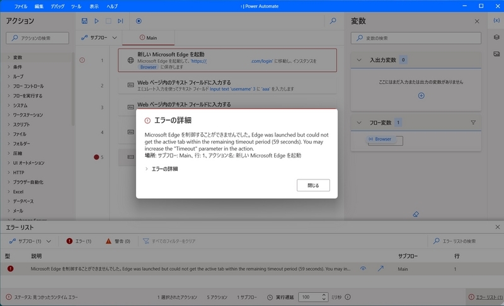View error details eye icon
The height and width of the screenshot is (306, 504).
(x=364, y=268)
